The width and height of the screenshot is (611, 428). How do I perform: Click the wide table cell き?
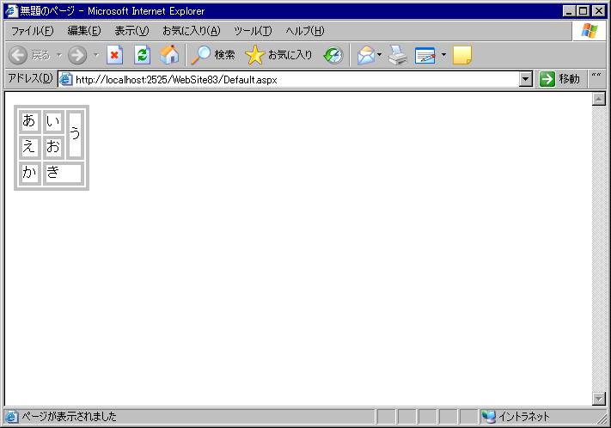coord(63,173)
